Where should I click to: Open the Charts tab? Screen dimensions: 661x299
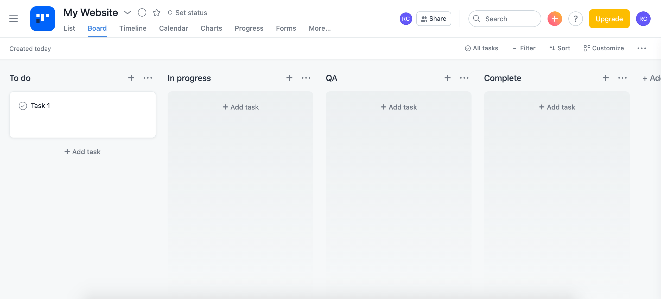(211, 28)
